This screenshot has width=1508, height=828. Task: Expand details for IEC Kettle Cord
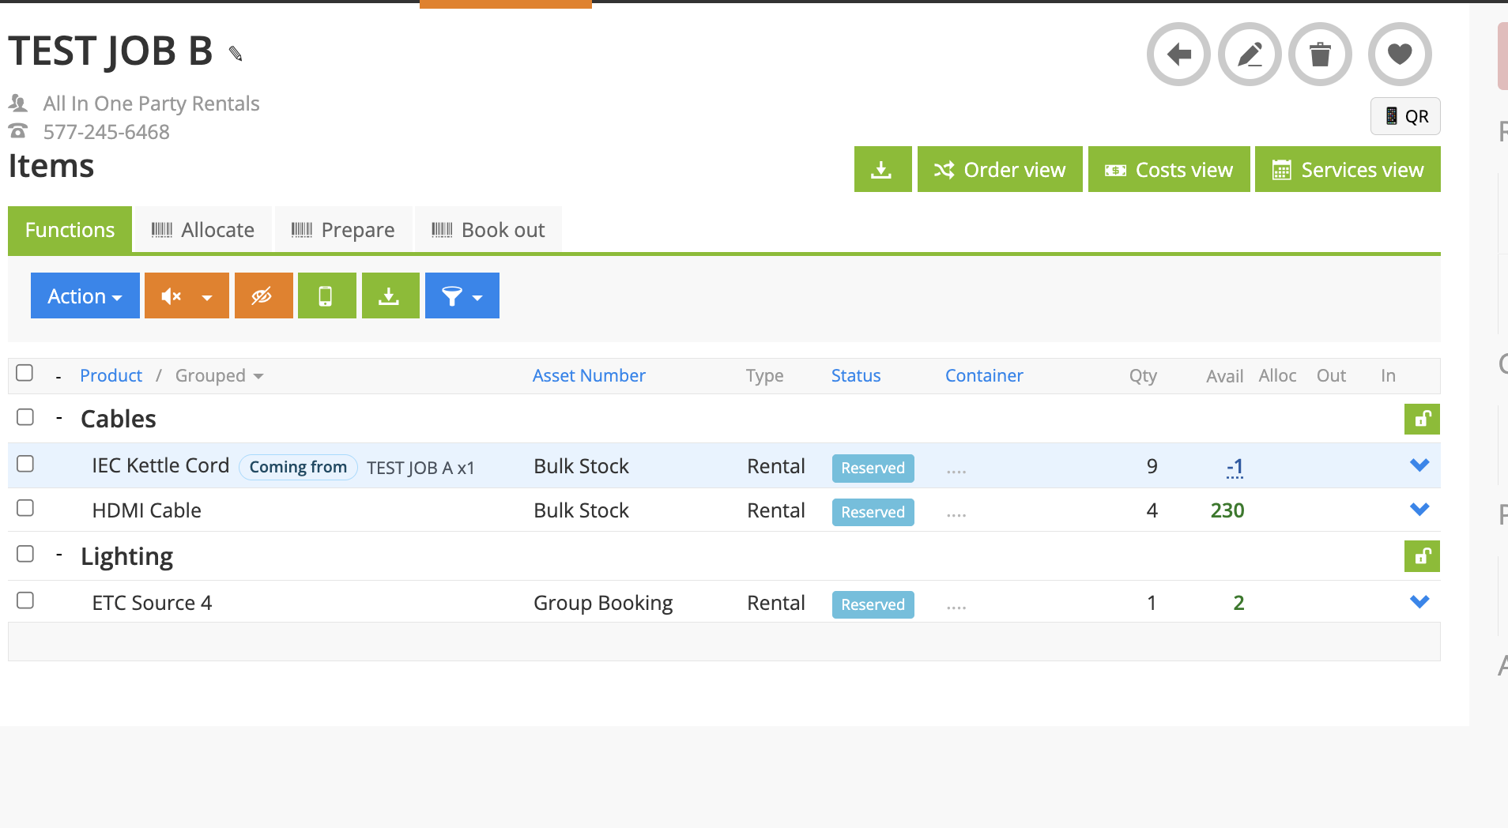point(1420,465)
